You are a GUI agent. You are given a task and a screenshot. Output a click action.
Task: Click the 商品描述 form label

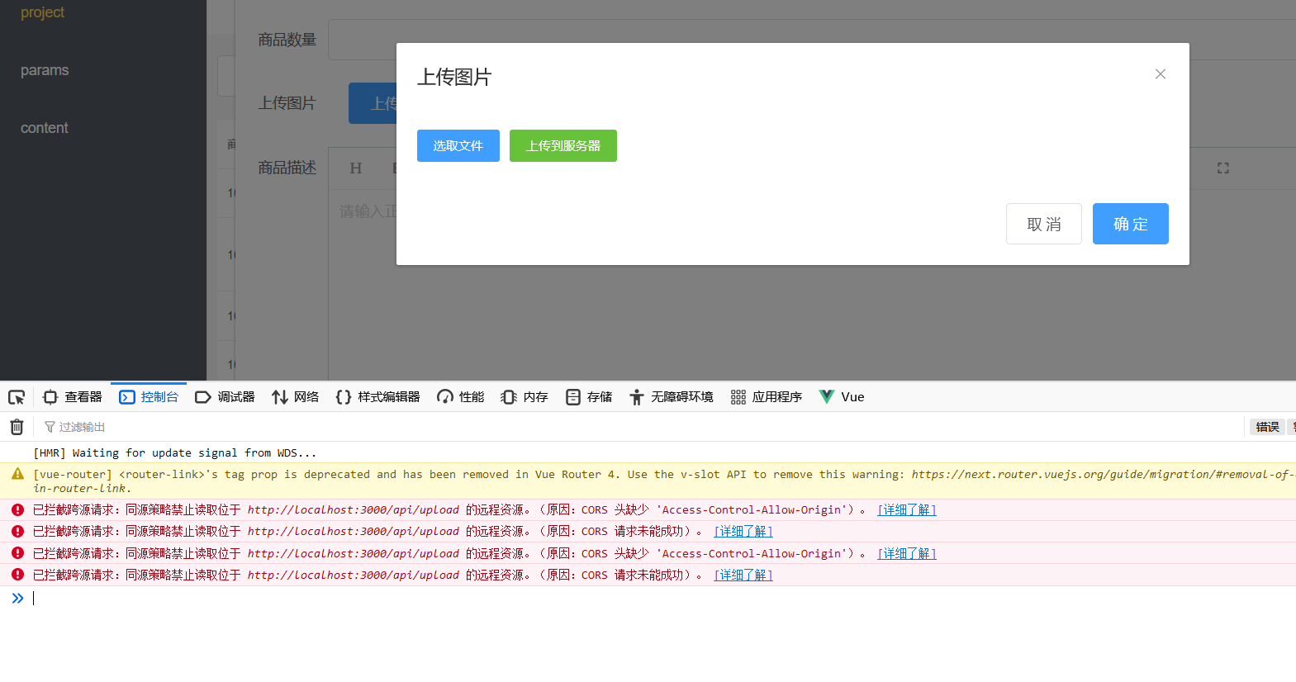point(287,168)
